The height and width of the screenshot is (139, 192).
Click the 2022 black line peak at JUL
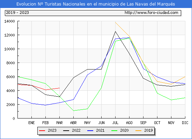[115, 32]
